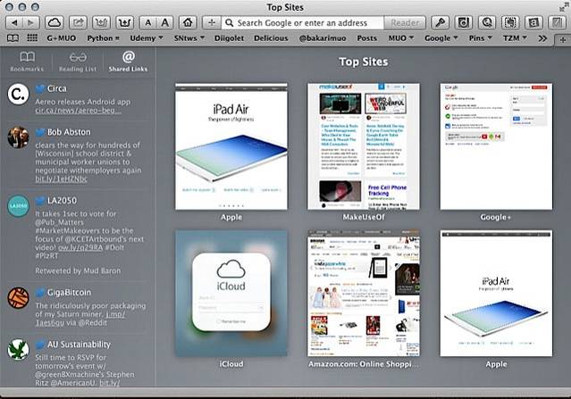
Task: Expand the Udemy bookmarks folder
Action: click(147, 38)
